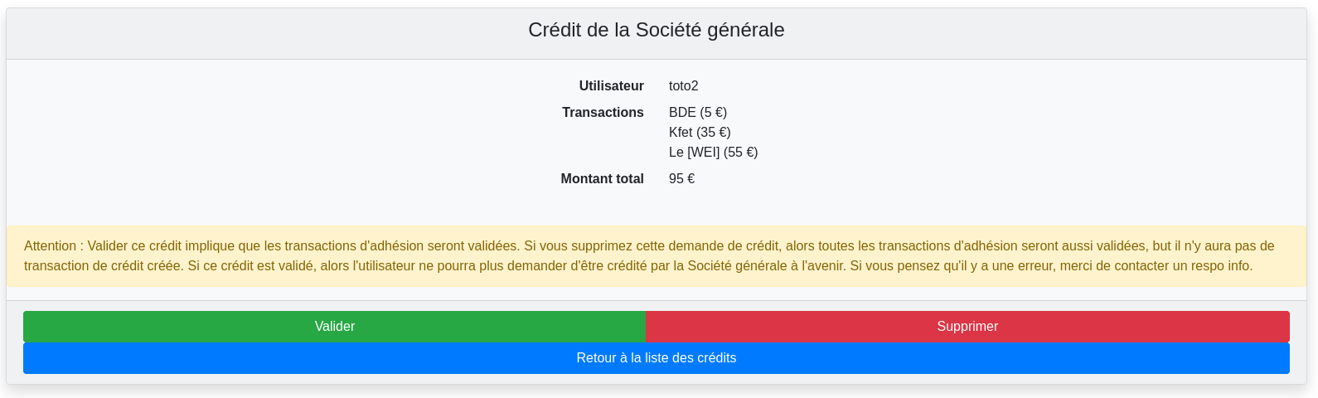Screen dimensions: 1318x398
Task: Click the word Attention in the warning
Action: click(x=50, y=246)
